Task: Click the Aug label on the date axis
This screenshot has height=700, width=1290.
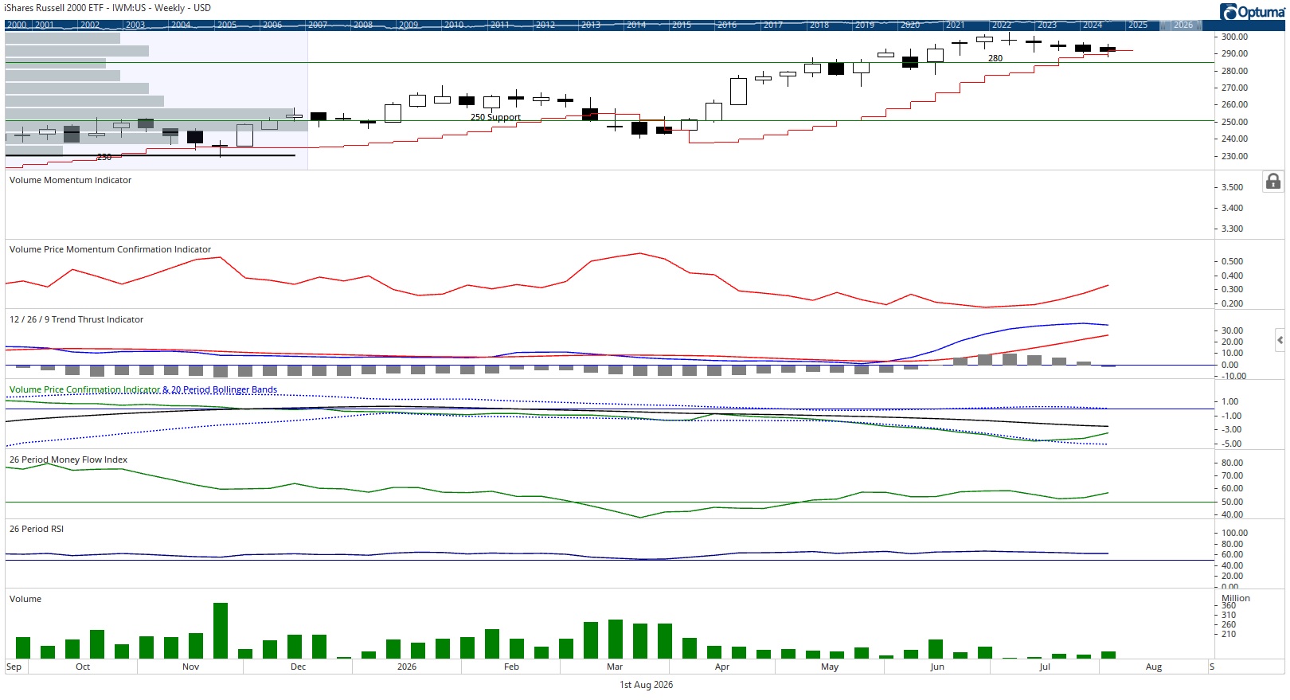Action: (x=1154, y=667)
